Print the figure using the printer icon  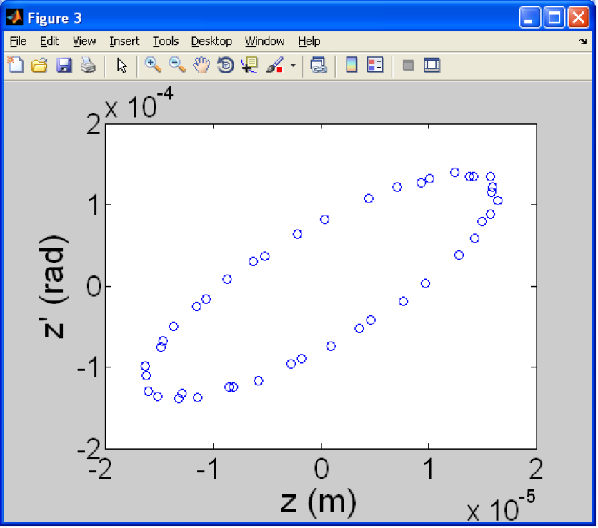[88, 65]
